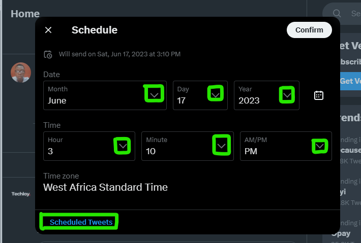Open the Hour dropdown chevron

(x=123, y=146)
